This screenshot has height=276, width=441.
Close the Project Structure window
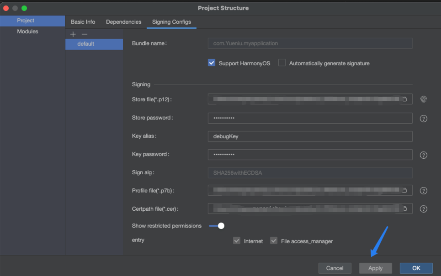tap(6, 8)
